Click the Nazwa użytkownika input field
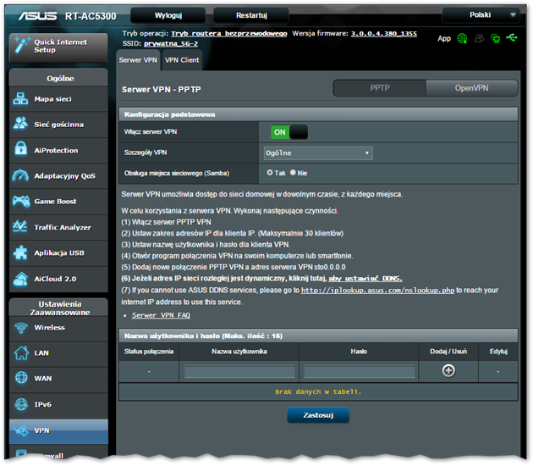The width and height of the screenshot is (533, 466). 239,371
